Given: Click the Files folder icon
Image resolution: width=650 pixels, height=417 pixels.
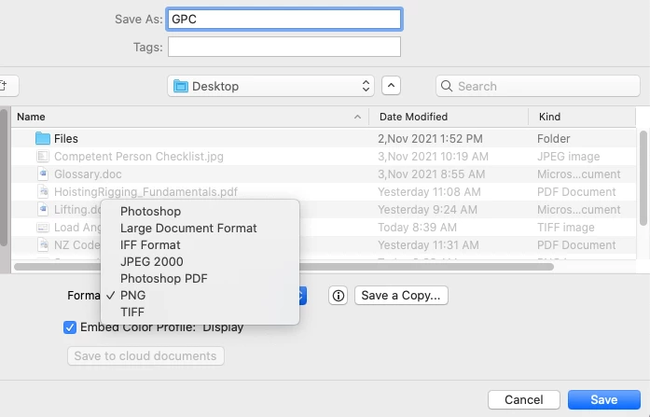Looking at the screenshot, I should pyautogui.click(x=43, y=139).
